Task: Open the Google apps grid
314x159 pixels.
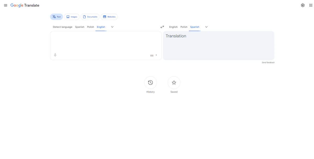Action: [310, 5]
